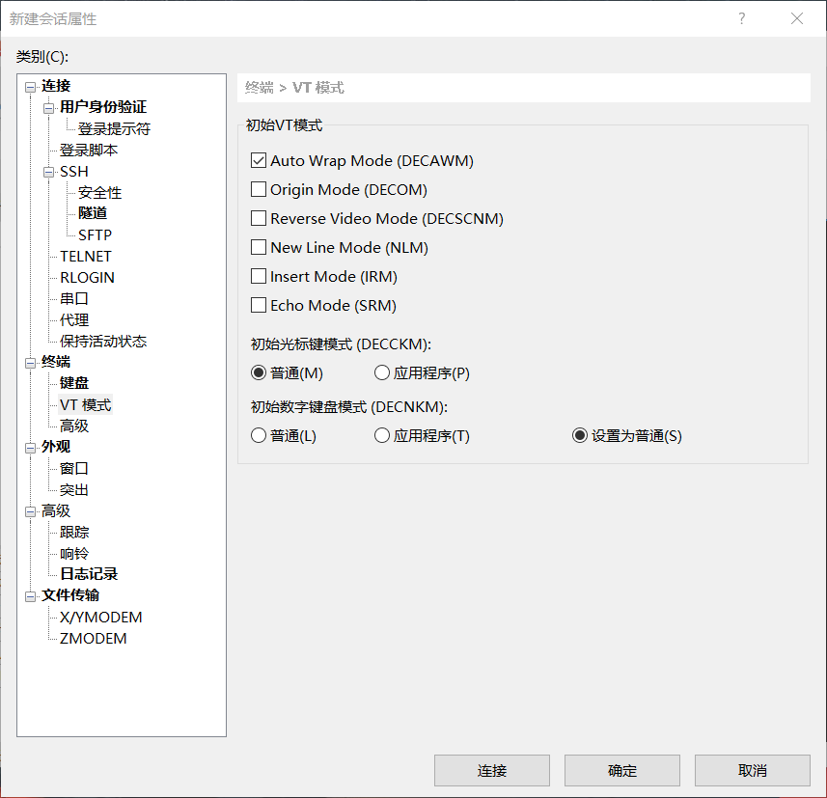
Task: Close the 新建会话属性 dialog
Action: (797, 19)
